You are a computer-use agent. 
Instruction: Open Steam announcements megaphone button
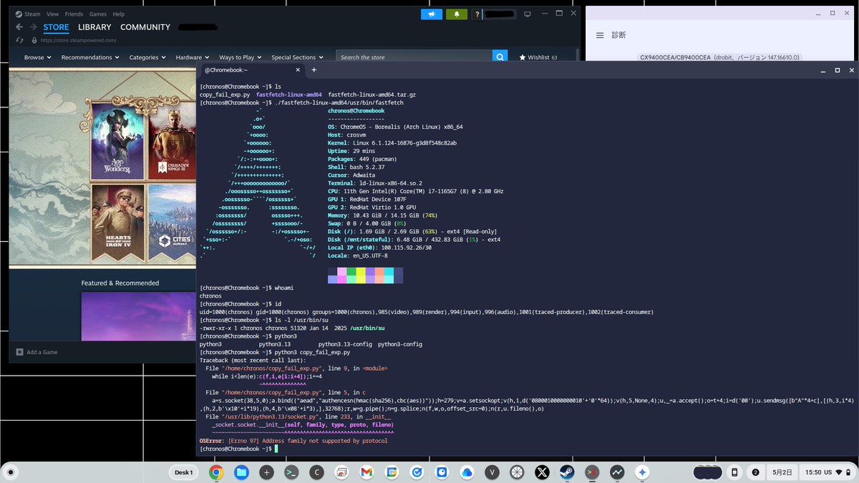click(x=432, y=14)
